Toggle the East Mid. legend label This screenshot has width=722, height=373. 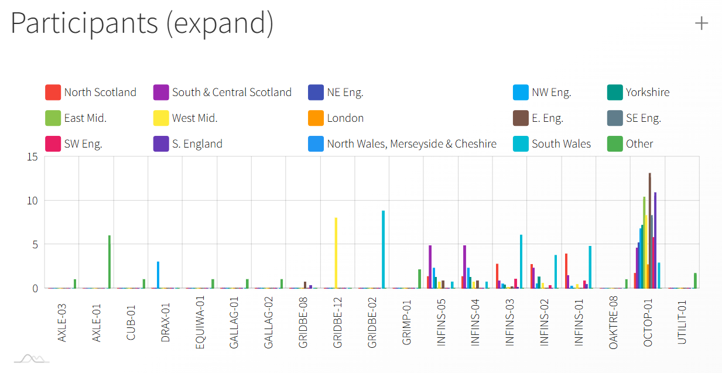(x=85, y=118)
